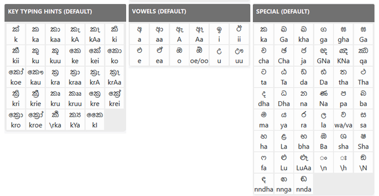
Task: Select the 'kau' typing hint cell
Action: [35, 77]
